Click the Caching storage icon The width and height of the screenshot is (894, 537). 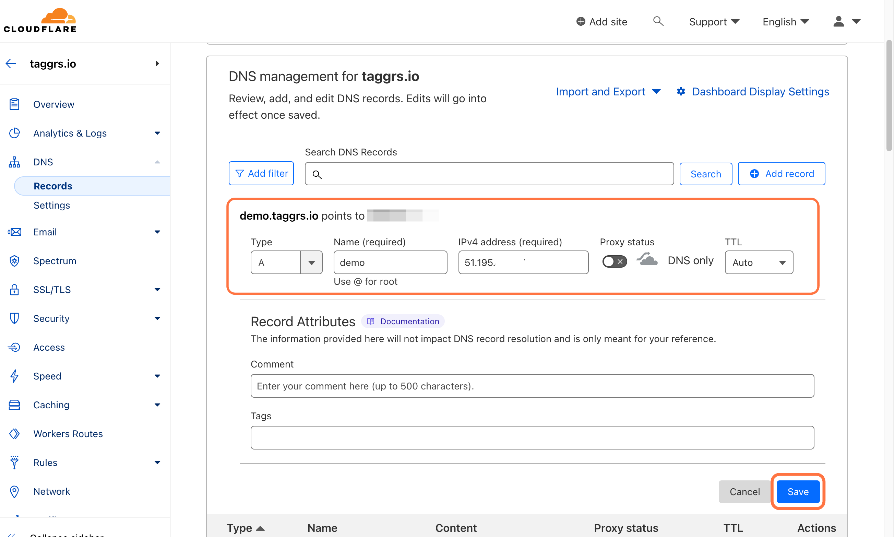coord(14,405)
